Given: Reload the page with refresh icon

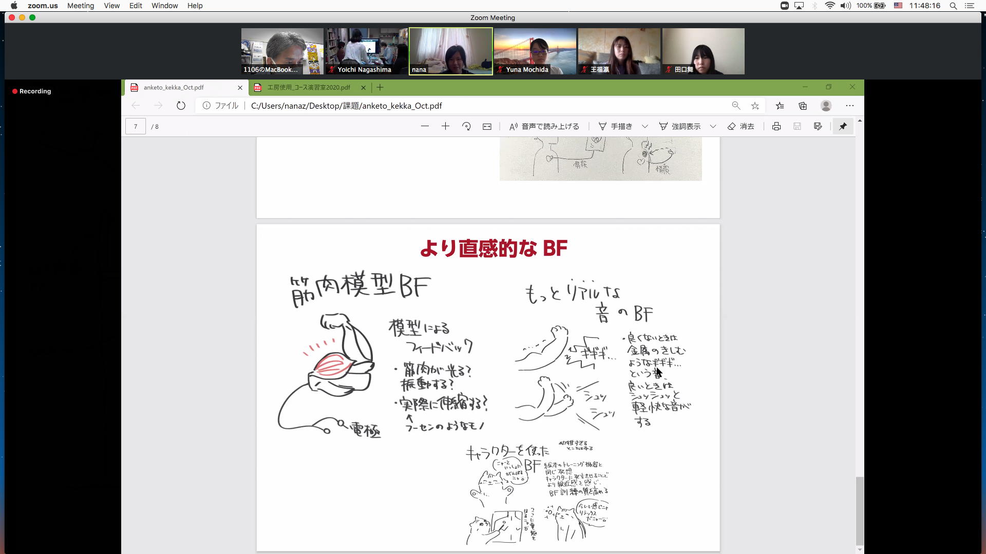Looking at the screenshot, I should (x=181, y=106).
